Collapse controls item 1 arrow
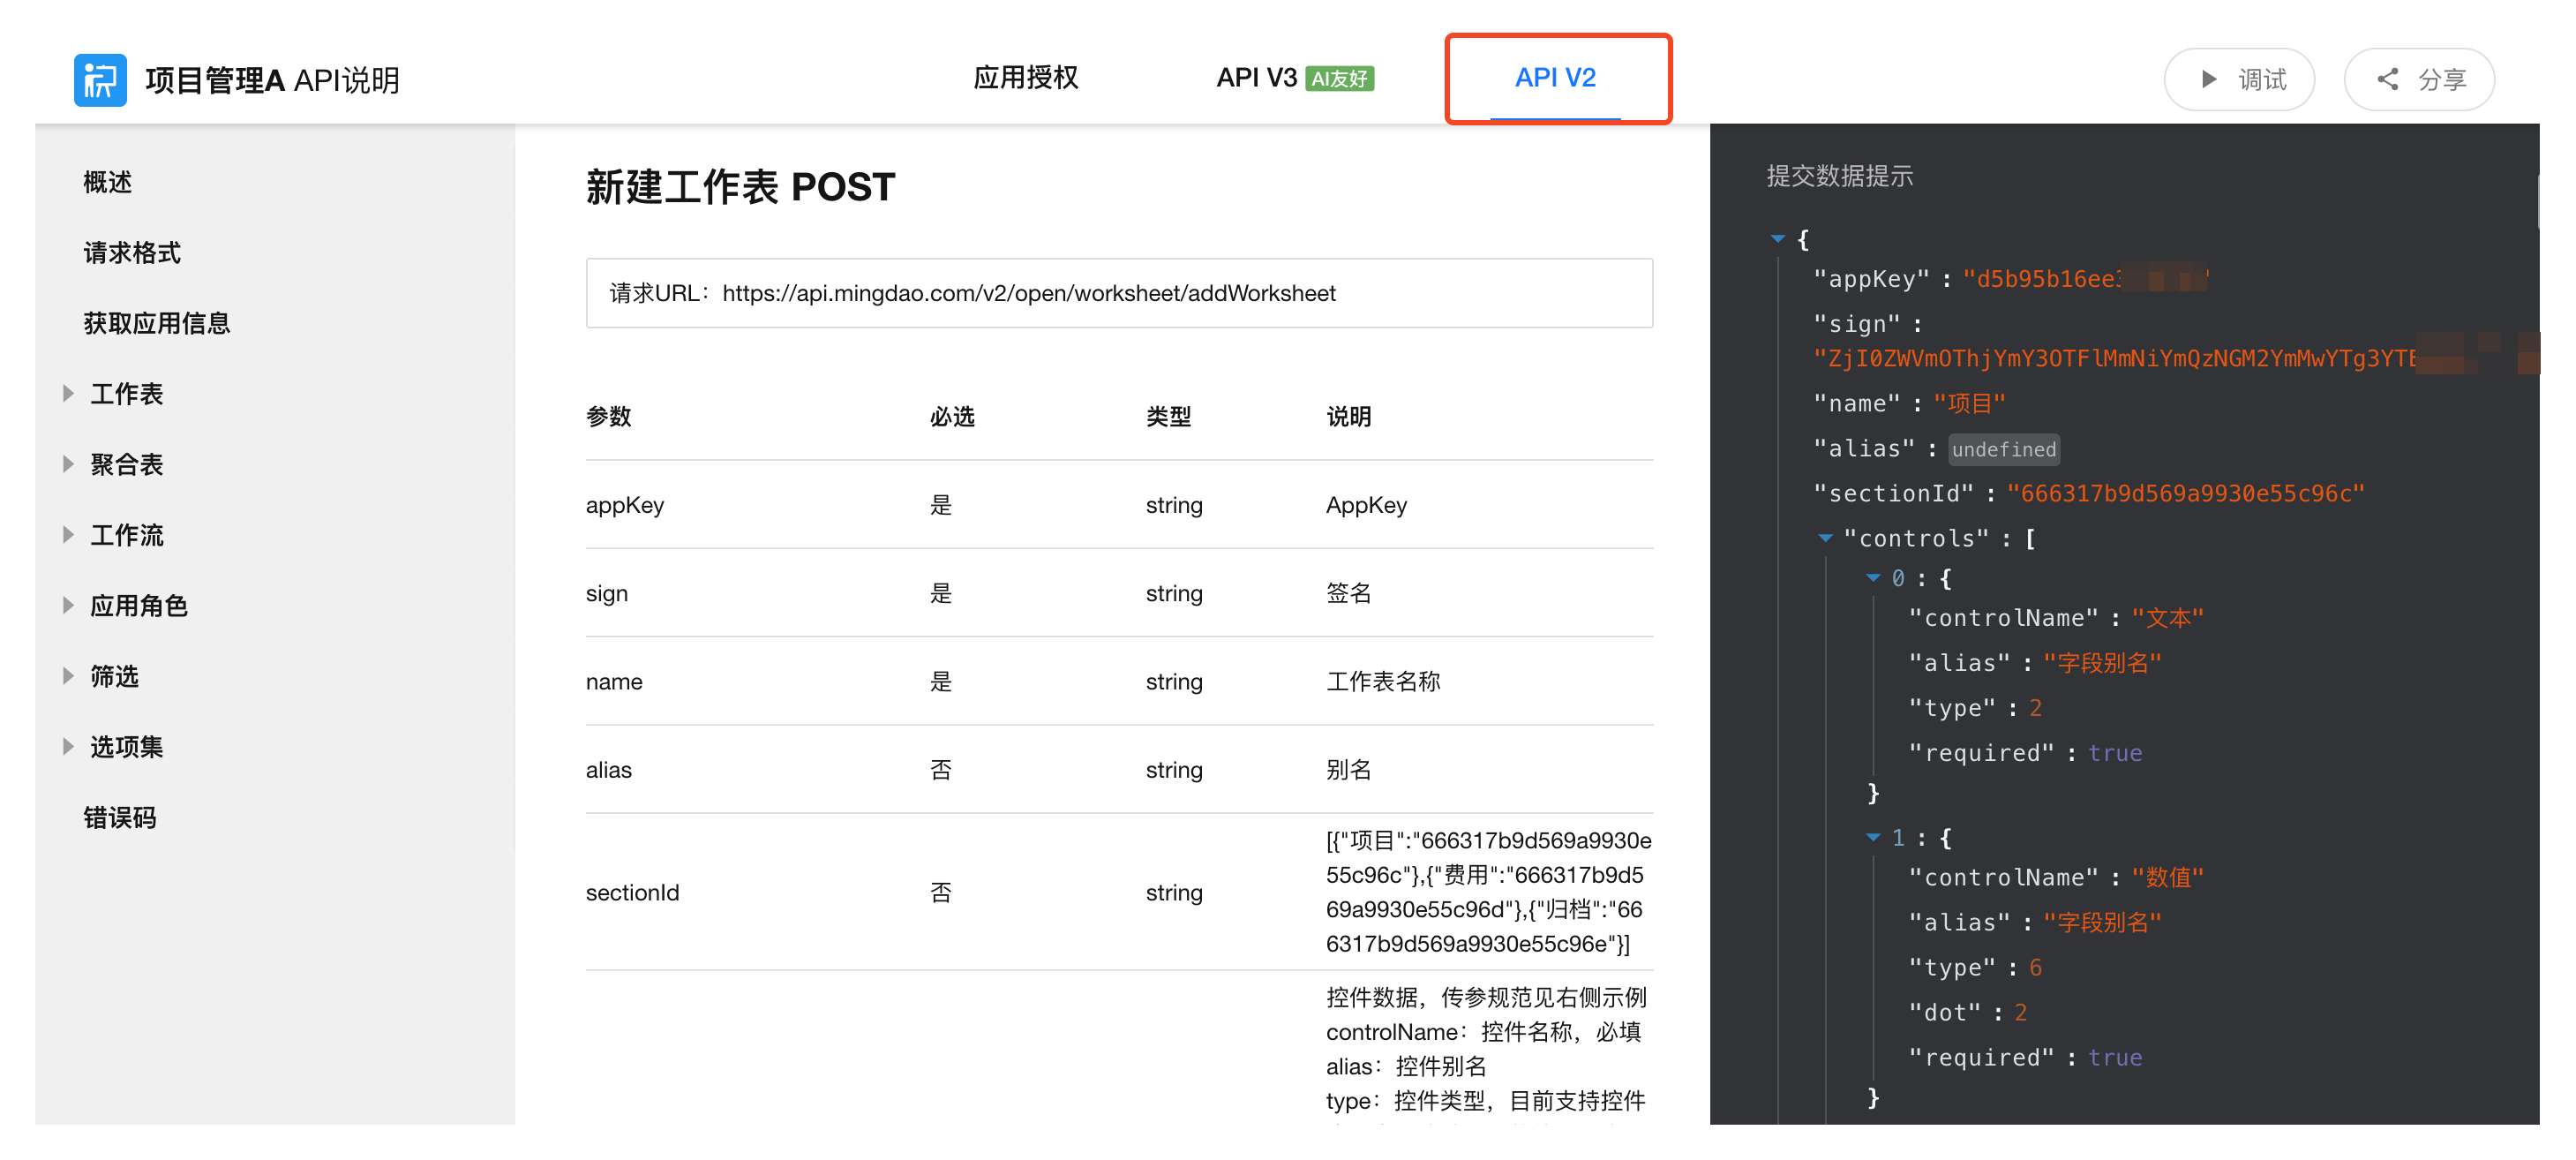The height and width of the screenshot is (1160, 2576). pyautogui.click(x=1872, y=837)
